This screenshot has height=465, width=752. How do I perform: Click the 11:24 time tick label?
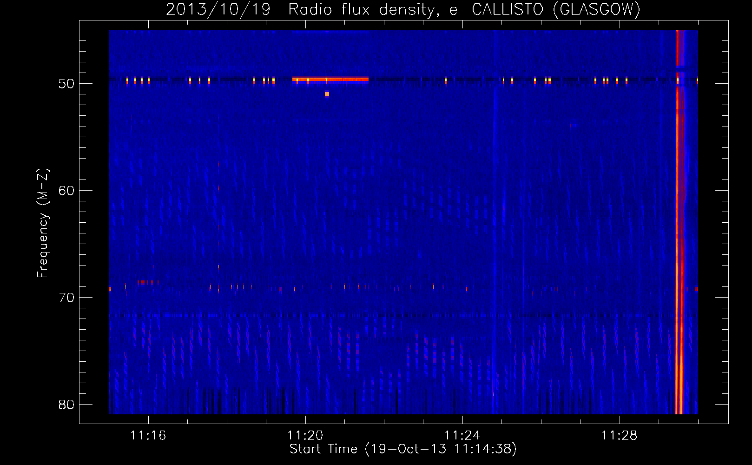tap(462, 435)
